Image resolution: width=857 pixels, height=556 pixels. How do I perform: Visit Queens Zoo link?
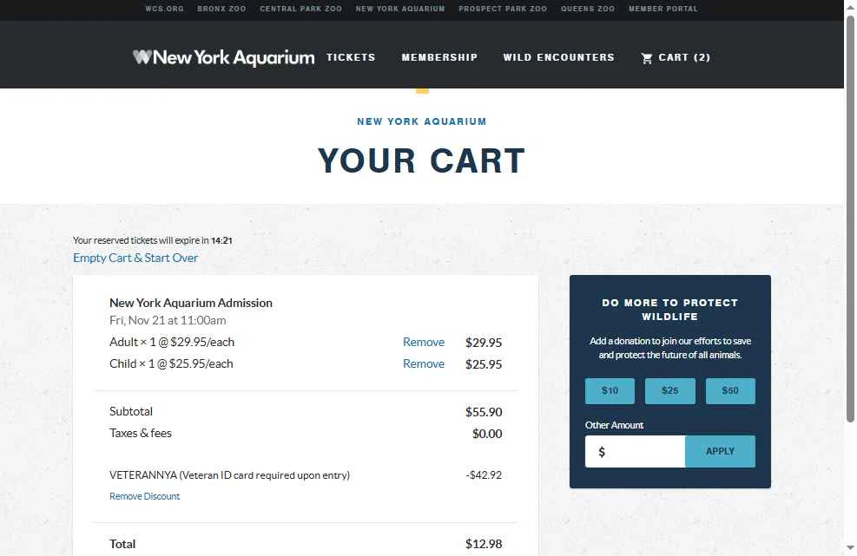(x=588, y=9)
